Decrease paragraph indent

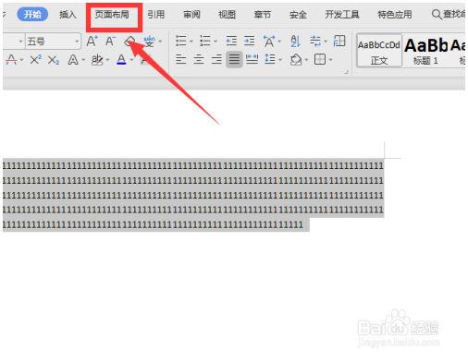pyautogui.click(x=231, y=41)
